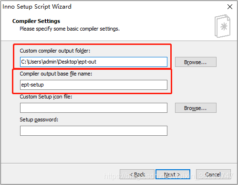238x185 pixels.
Task: Close the Inno Setup Script Wizard window
Action: 230,7
